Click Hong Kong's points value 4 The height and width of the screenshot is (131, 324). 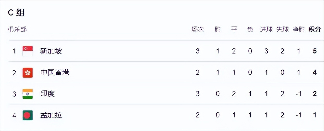tap(315, 72)
